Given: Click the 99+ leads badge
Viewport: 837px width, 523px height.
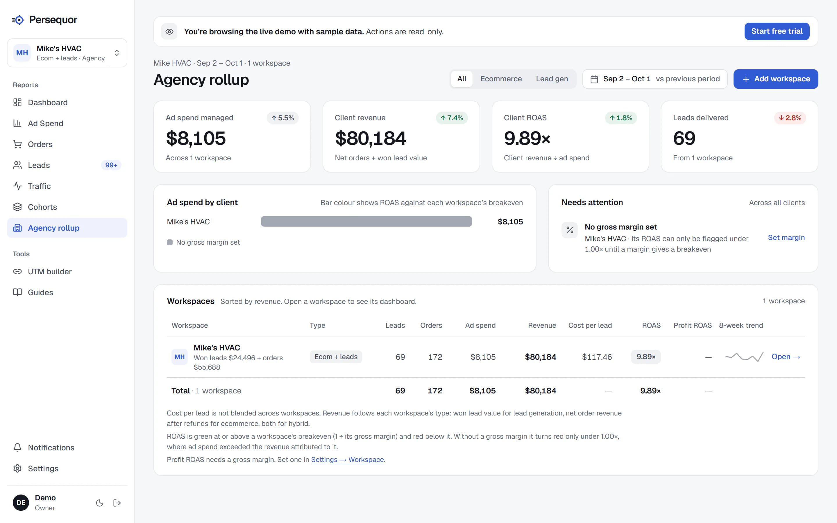Looking at the screenshot, I should point(111,165).
